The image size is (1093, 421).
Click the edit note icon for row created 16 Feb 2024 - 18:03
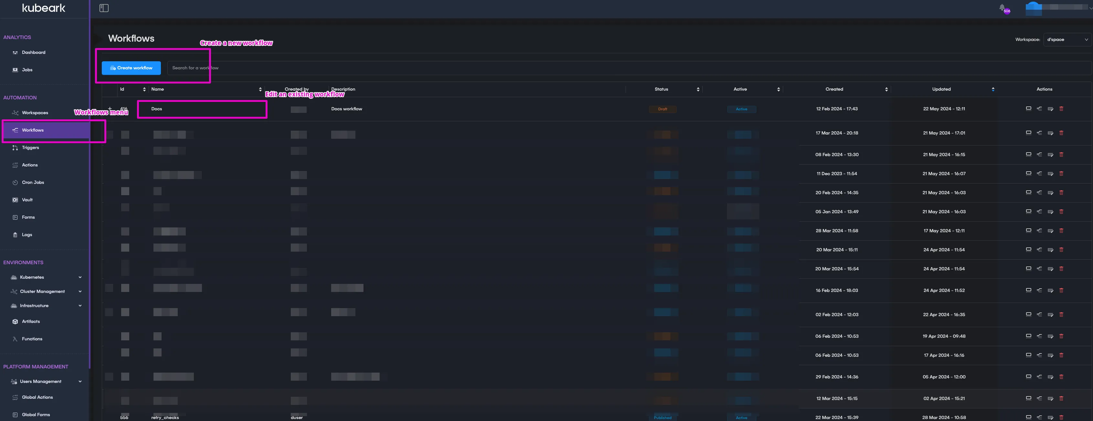[1050, 291]
